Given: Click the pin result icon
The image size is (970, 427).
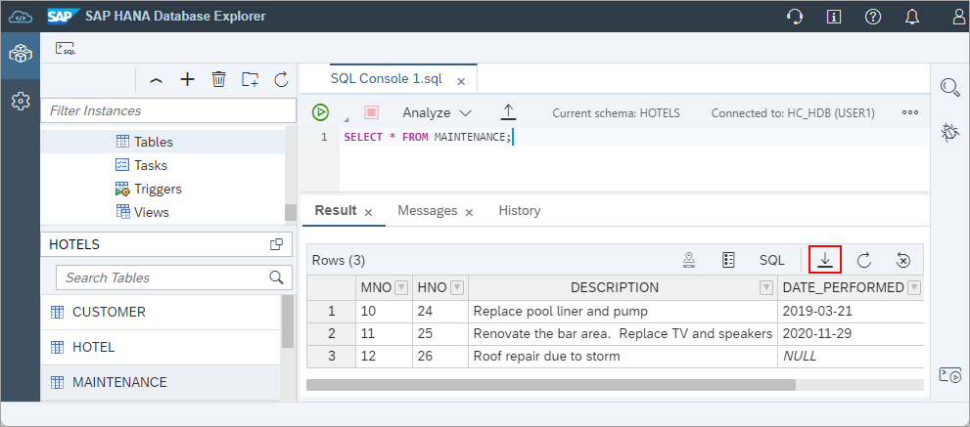Looking at the screenshot, I should (x=689, y=261).
